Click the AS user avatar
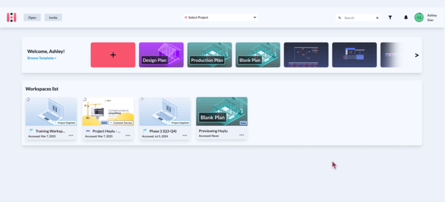Viewport: 445px width, 202px height. click(x=419, y=17)
